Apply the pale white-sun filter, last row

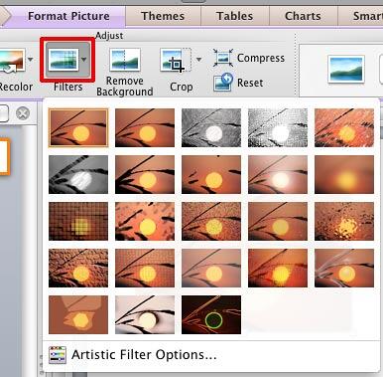pos(145,314)
